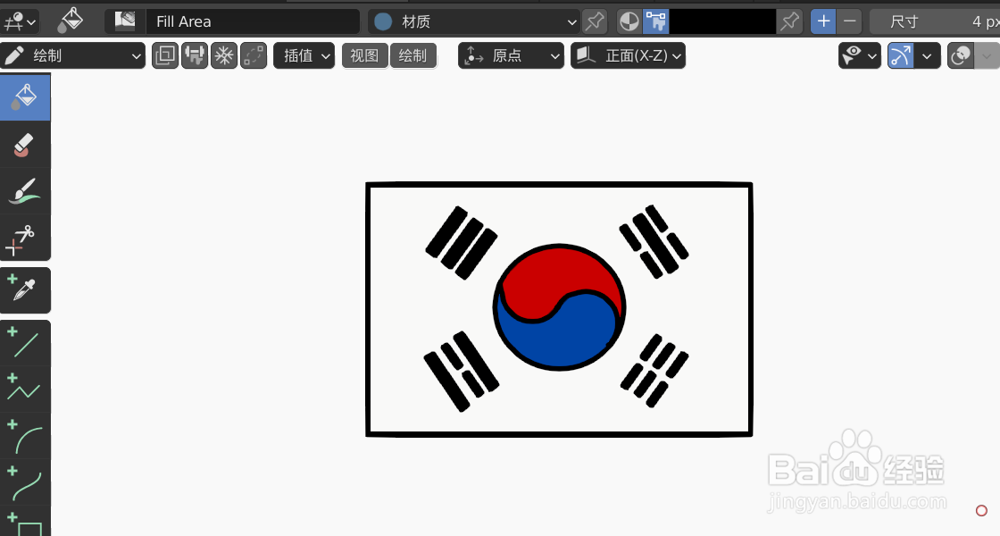Open the 材质 material list

tap(473, 21)
